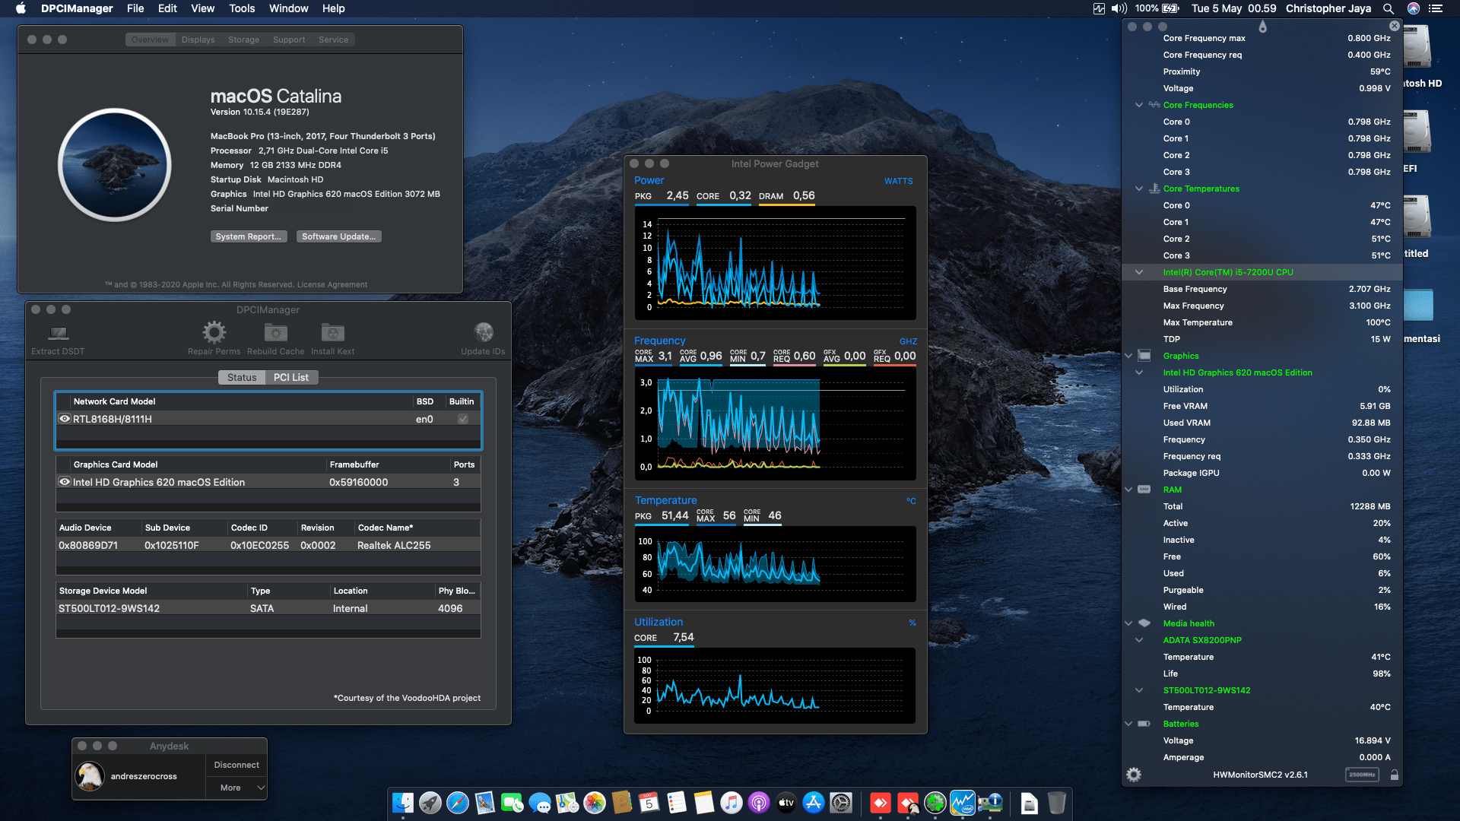Toggle the Builtin checkbox for en0

[463, 419]
